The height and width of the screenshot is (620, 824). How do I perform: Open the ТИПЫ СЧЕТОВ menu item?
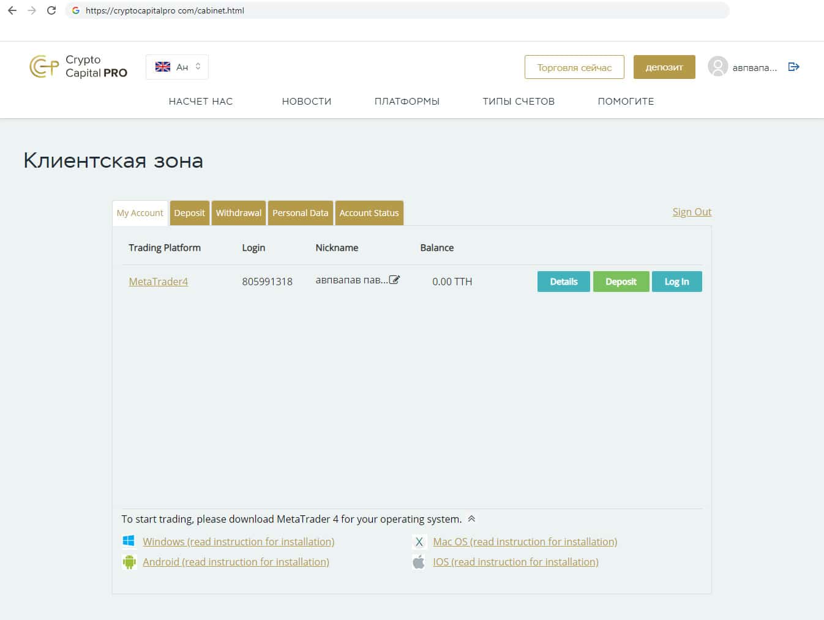tap(518, 101)
